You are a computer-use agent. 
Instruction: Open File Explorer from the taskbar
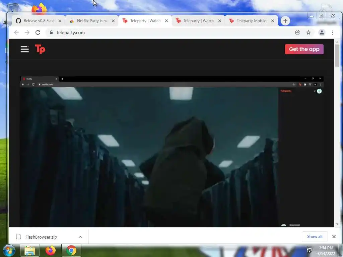click(x=30, y=250)
